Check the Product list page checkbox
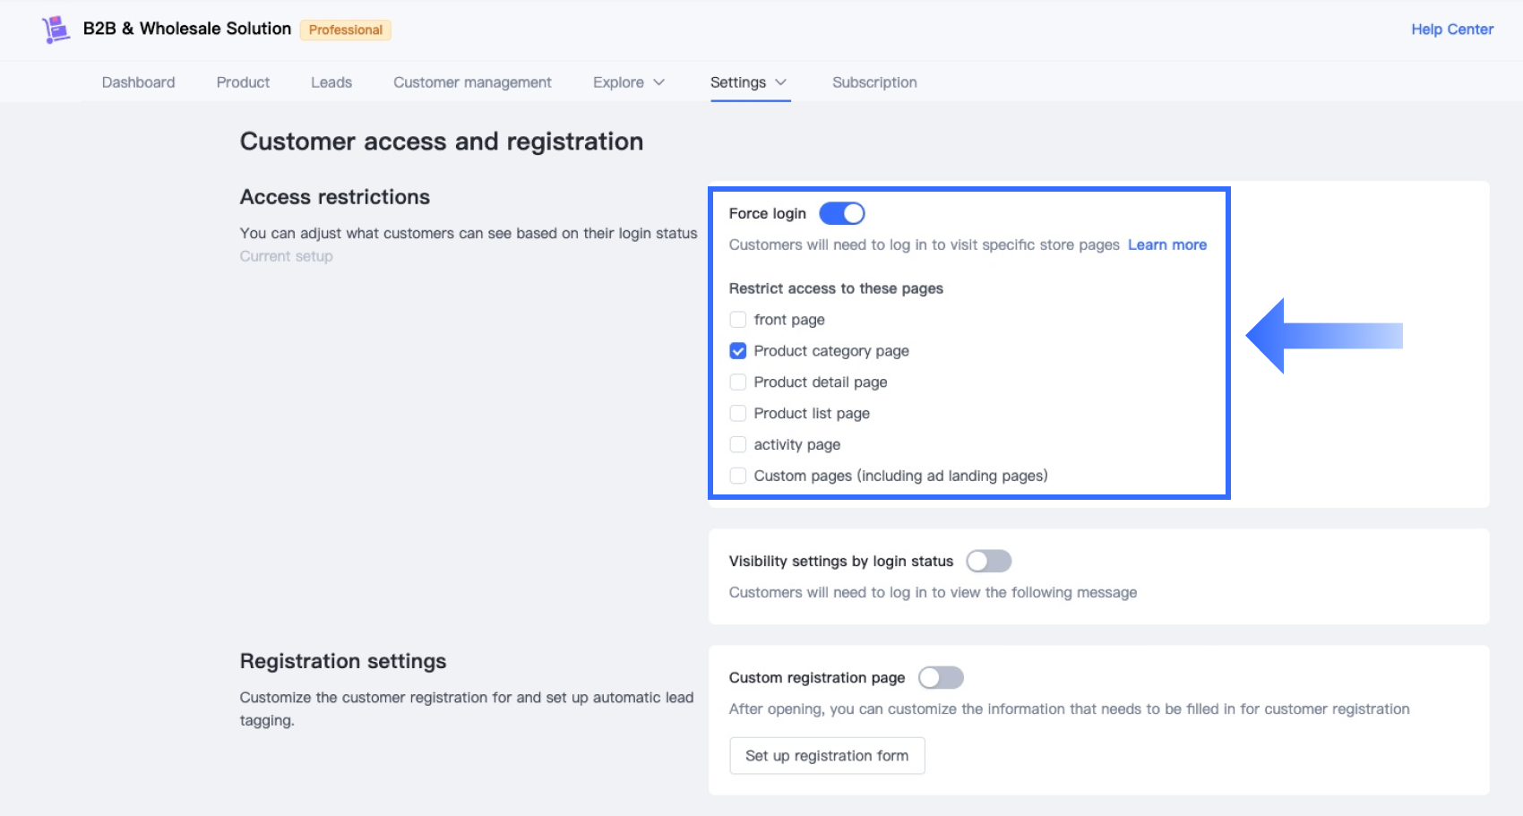 [x=738, y=414]
